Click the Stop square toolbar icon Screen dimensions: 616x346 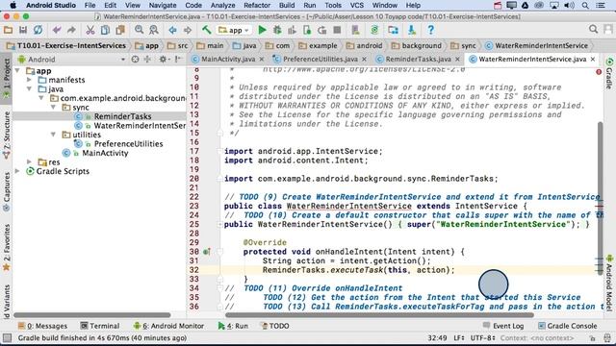coord(337,30)
